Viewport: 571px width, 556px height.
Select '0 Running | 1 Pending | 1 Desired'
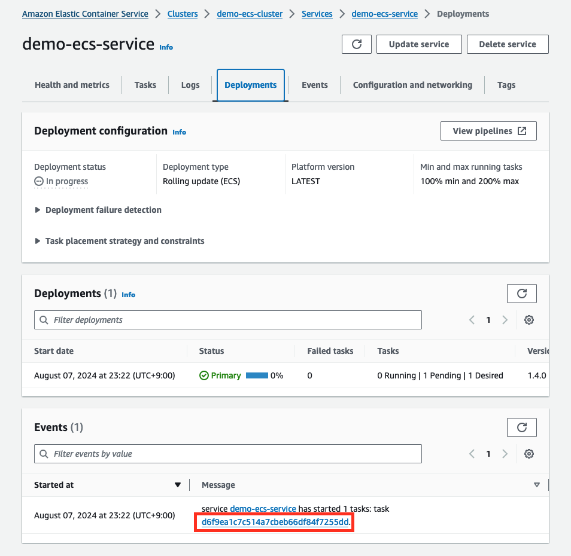pos(441,375)
